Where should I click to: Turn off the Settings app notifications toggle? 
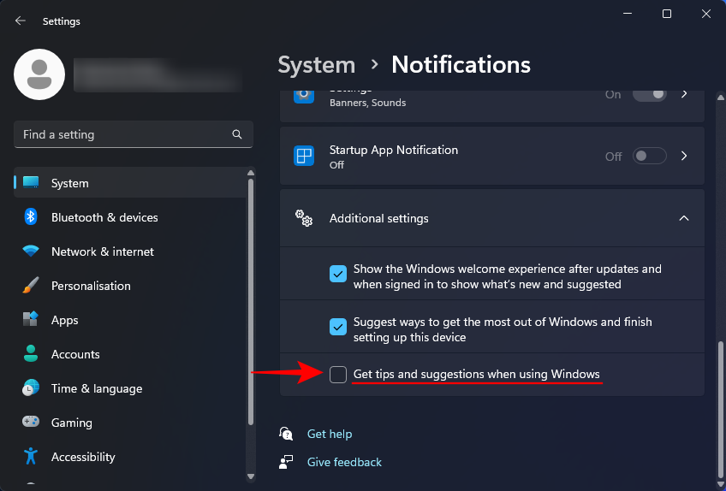[x=650, y=94]
